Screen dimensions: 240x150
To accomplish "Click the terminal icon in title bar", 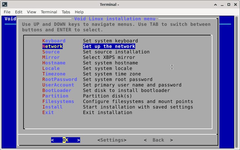I will (x=4, y=4).
